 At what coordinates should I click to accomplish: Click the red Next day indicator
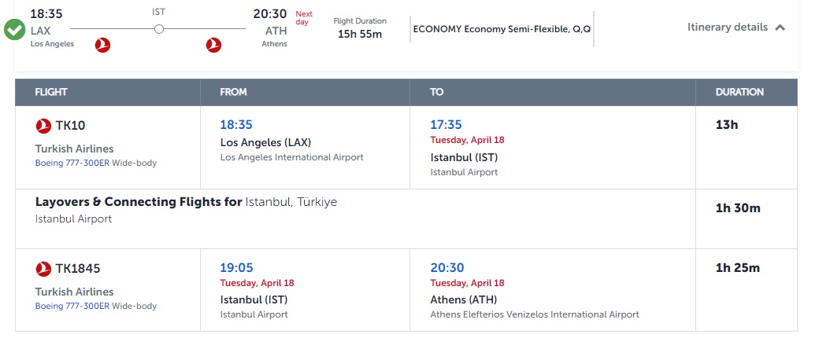point(304,18)
